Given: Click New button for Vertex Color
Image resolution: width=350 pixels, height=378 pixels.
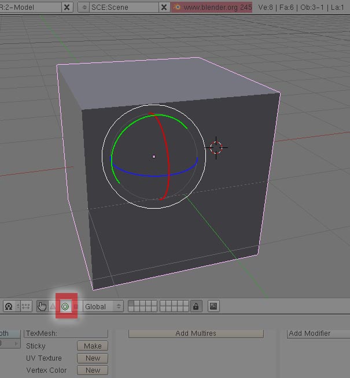Looking at the screenshot, I should 93,370.
